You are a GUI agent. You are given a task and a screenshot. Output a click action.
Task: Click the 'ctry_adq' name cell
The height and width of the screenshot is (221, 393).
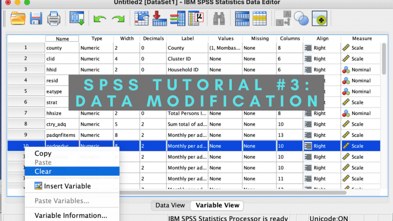coord(62,124)
